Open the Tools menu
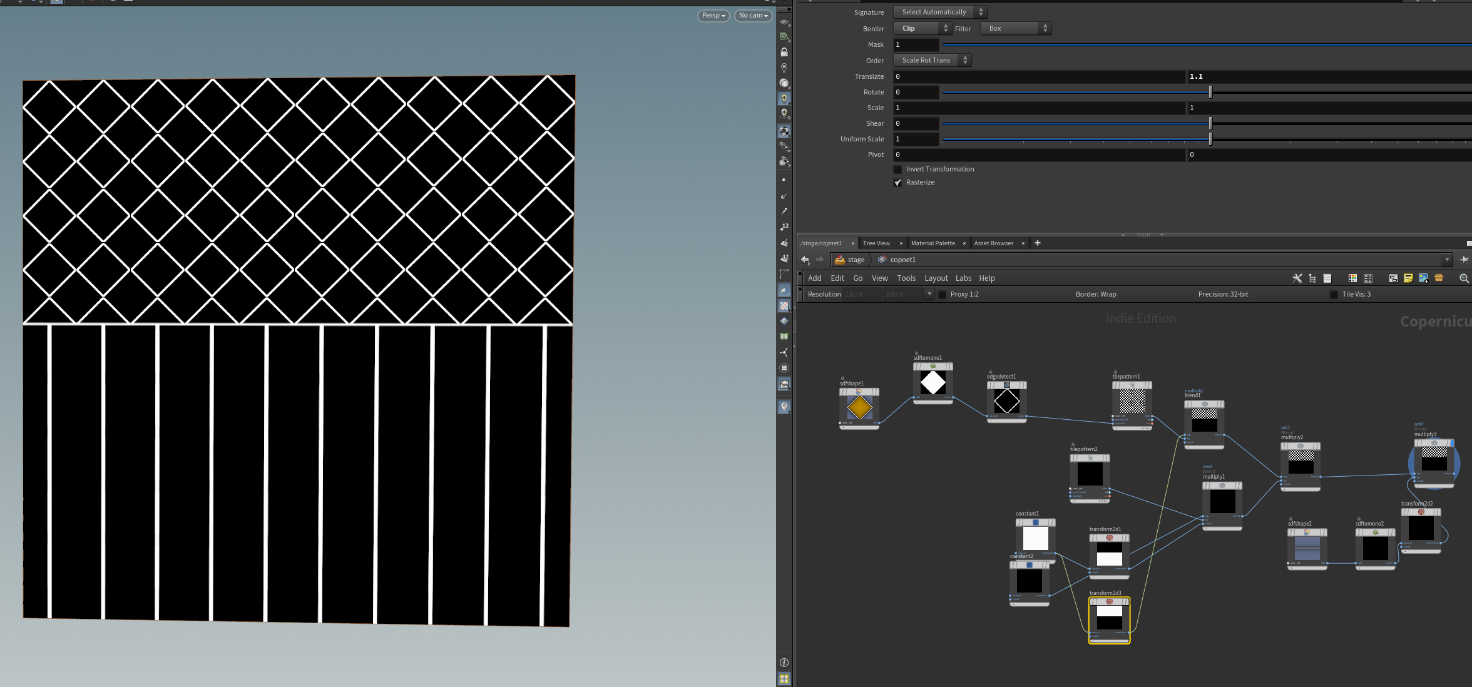Image resolution: width=1472 pixels, height=687 pixels. pyautogui.click(x=906, y=278)
